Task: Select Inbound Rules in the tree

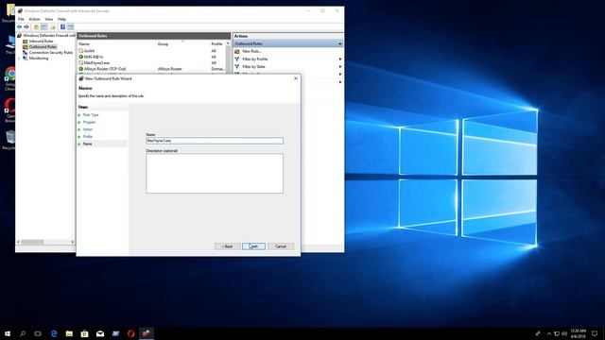Action: tap(41, 41)
